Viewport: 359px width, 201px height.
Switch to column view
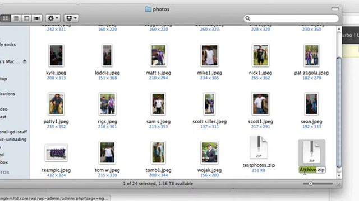click(26, 18)
